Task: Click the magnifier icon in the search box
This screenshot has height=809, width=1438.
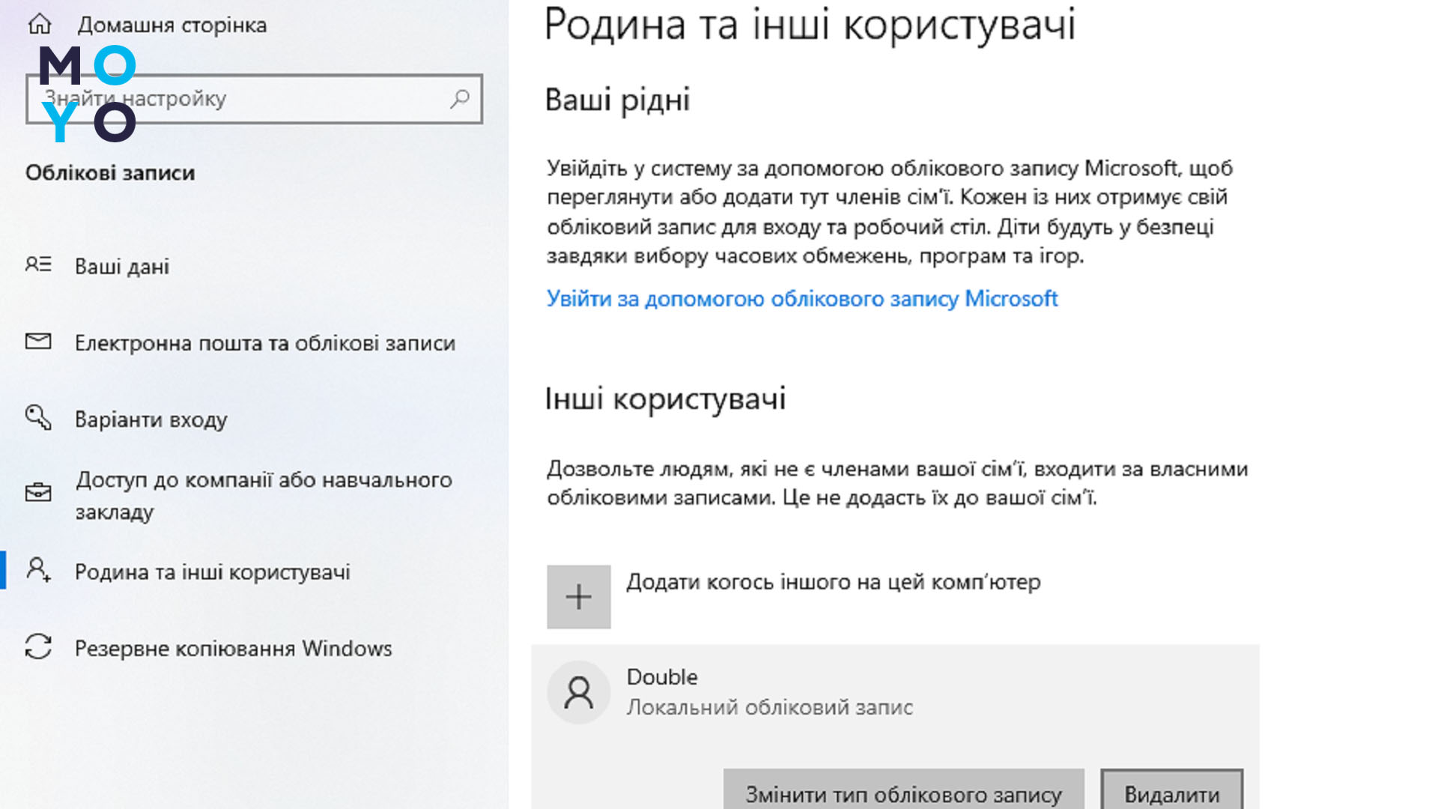Action: coord(458,97)
